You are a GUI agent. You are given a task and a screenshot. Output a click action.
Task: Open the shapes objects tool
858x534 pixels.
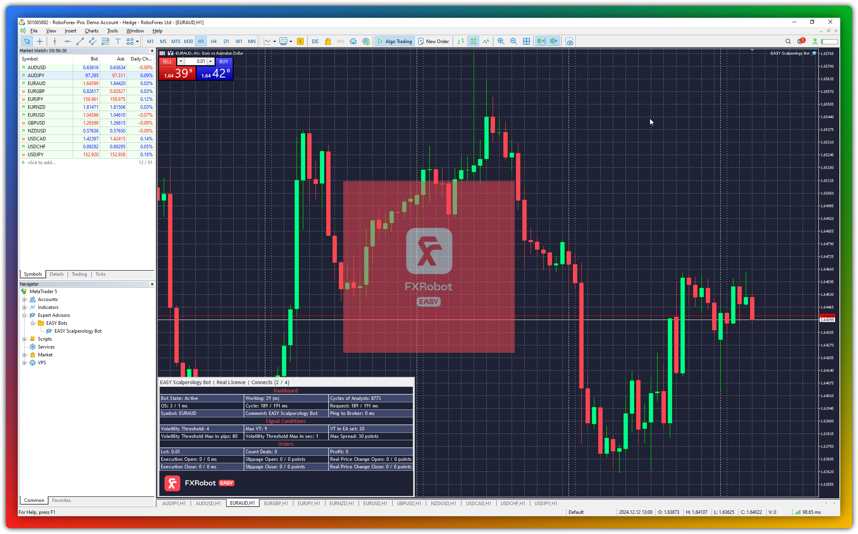coord(130,41)
